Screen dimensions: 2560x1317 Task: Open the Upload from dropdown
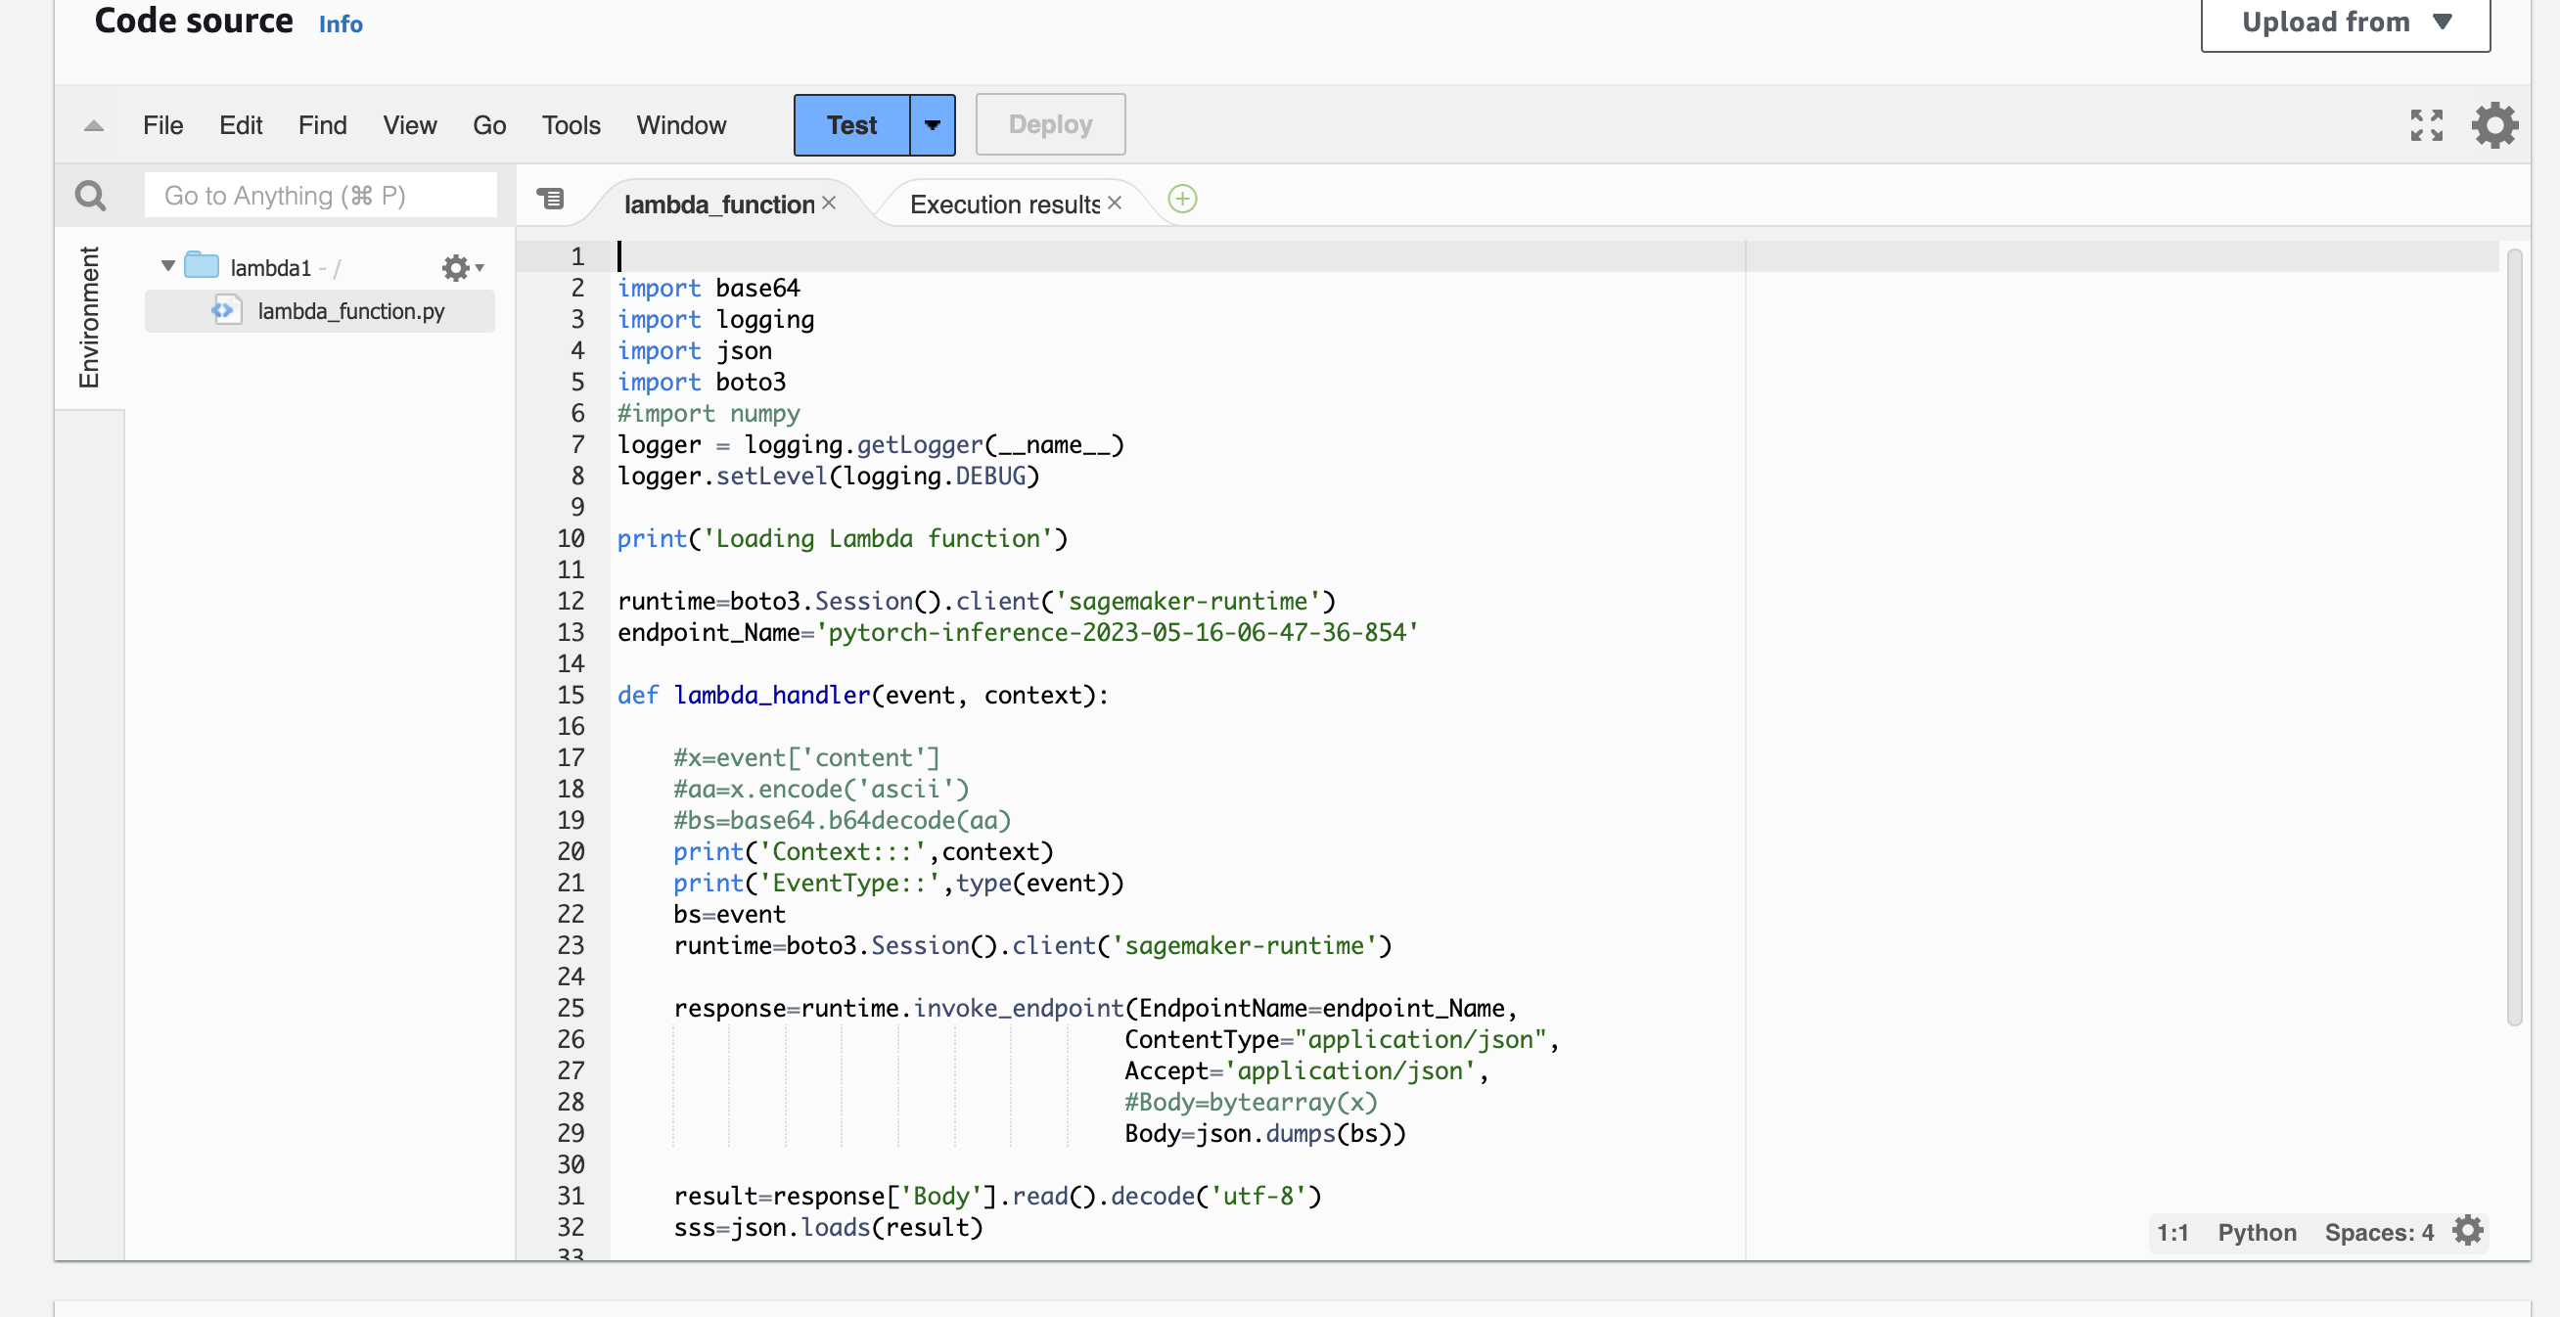pyautogui.click(x=2345, y=22)
